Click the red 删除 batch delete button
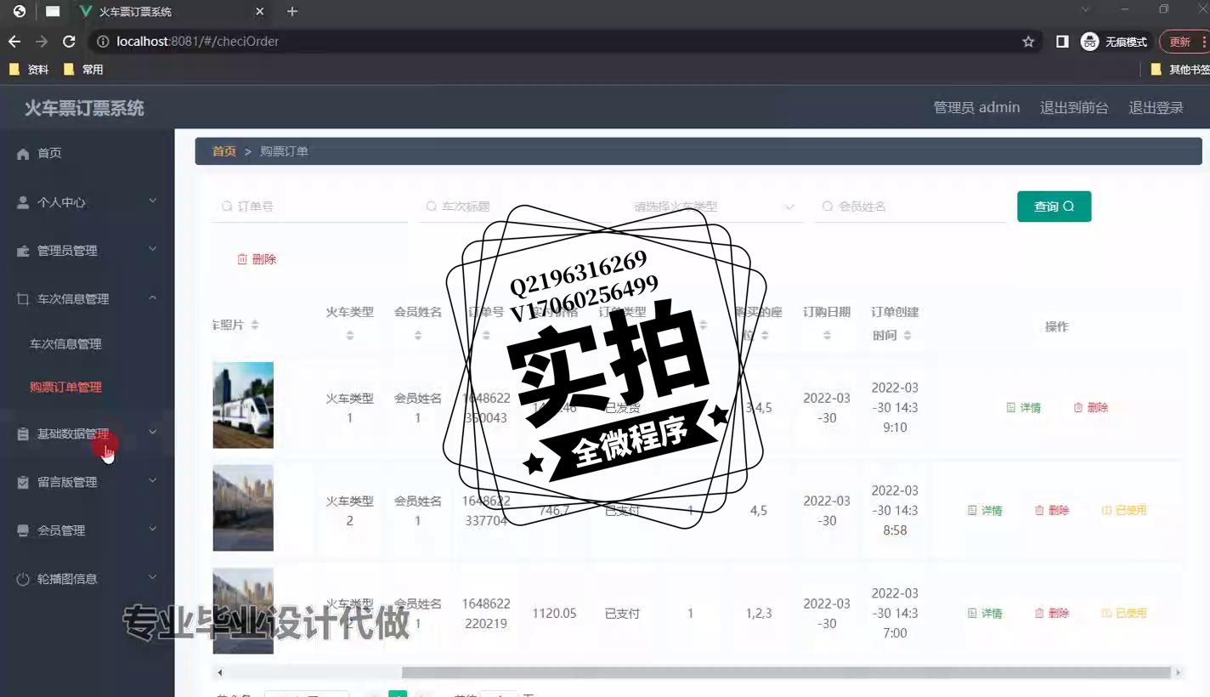The height and width of the screenshot is (697, 1210). 257,259
